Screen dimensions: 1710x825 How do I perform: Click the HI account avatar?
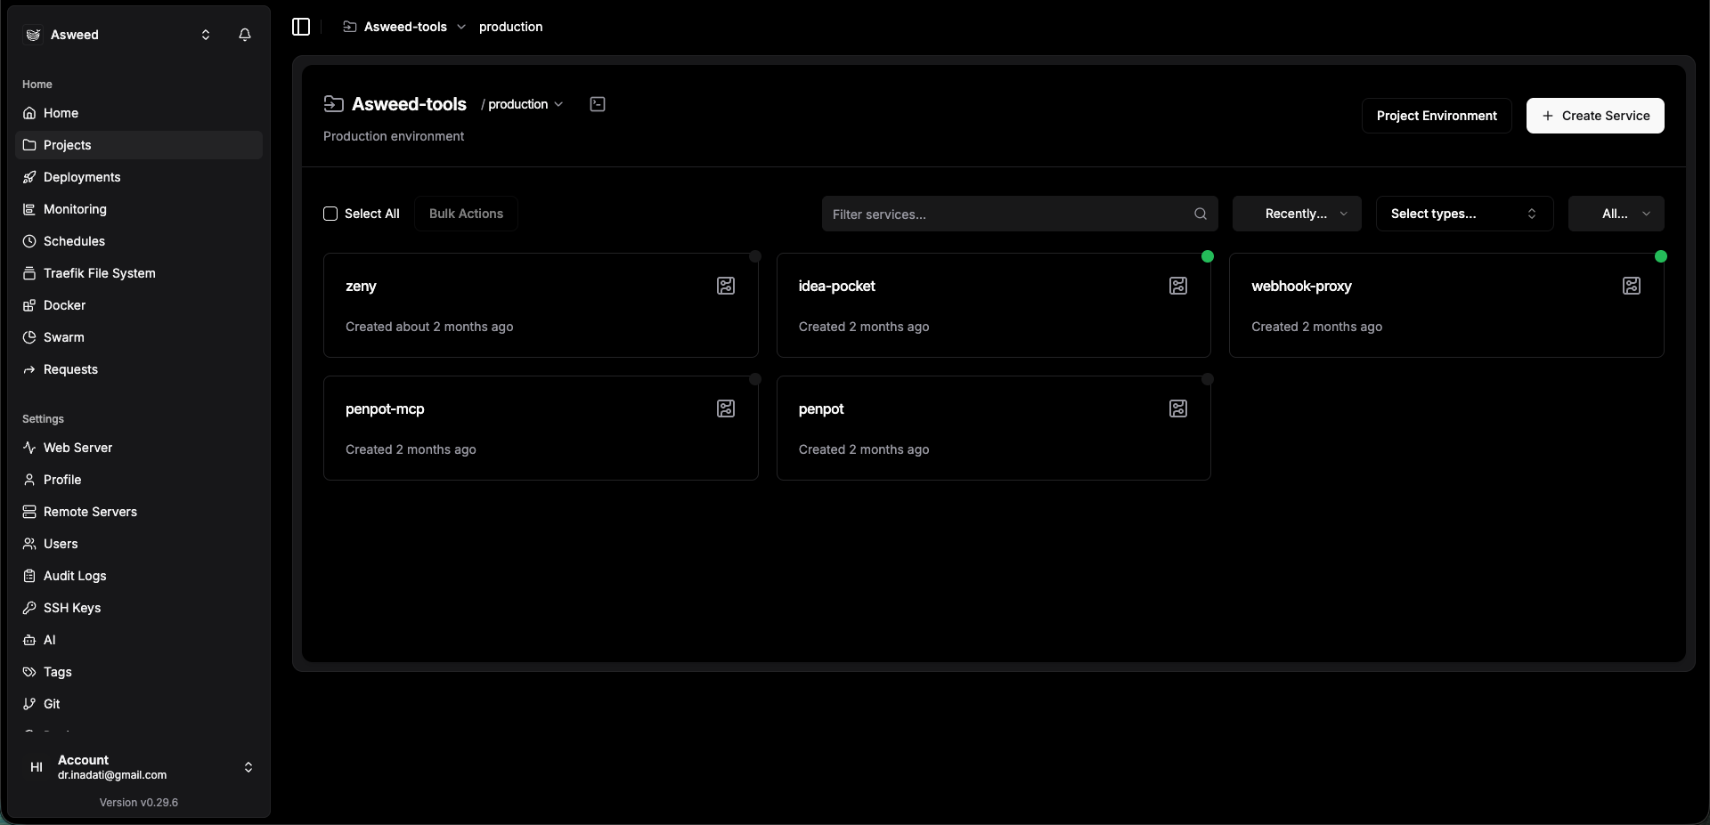[37, 767]
